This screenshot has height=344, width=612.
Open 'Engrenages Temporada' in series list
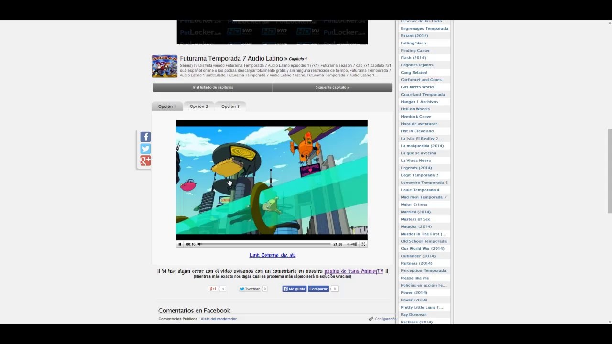[x=425, y=28]
